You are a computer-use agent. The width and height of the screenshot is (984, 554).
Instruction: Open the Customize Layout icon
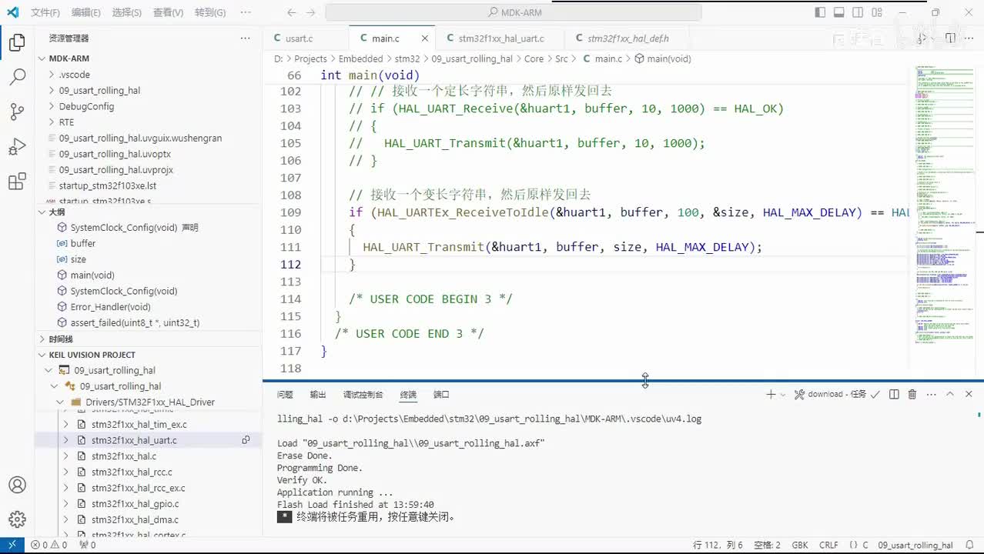coord(875,12)
